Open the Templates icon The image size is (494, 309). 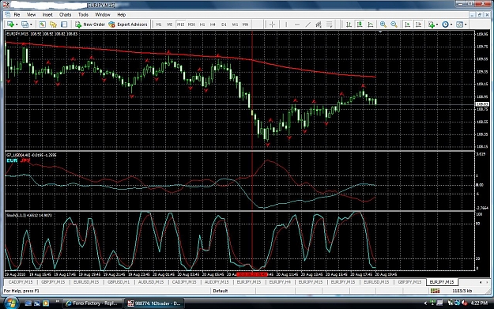coord(459,24)
